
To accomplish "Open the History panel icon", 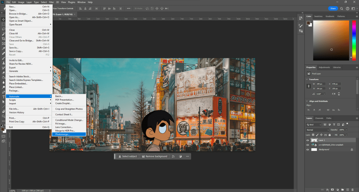I will [301, 17].
